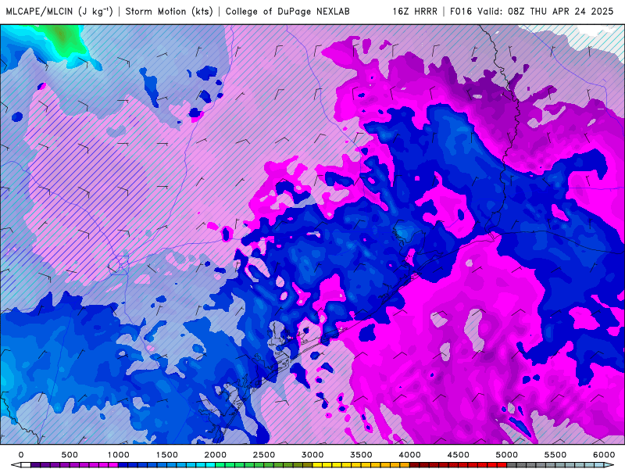Screen dimensions: 625x469
Task: Click the 0 label on the color scale
Action: point(21,455)
